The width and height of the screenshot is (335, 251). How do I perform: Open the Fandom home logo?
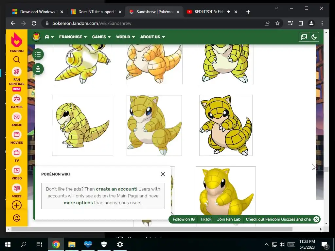[x=16, y=42]
